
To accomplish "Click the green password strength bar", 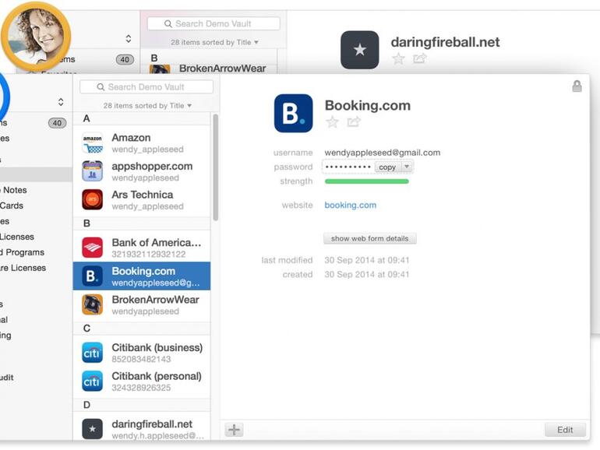I will coord(366,181).
